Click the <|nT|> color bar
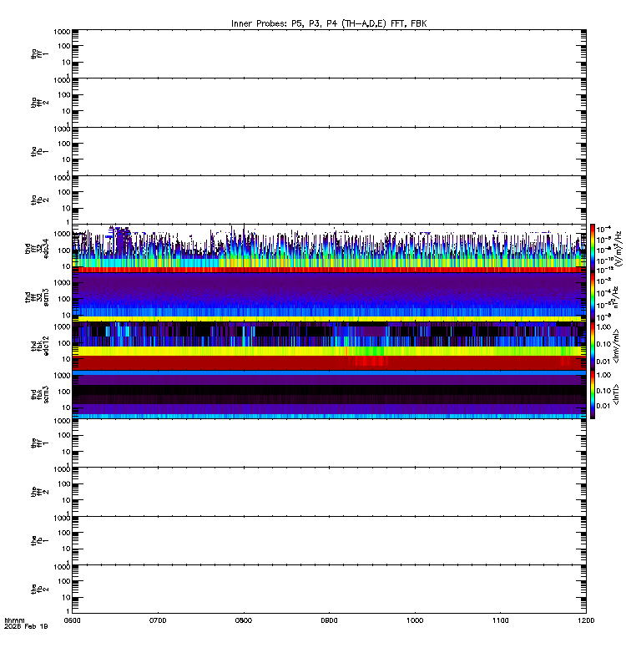This screenshot has height=668, width=626. pyautogui.click(x=593, y=394)
